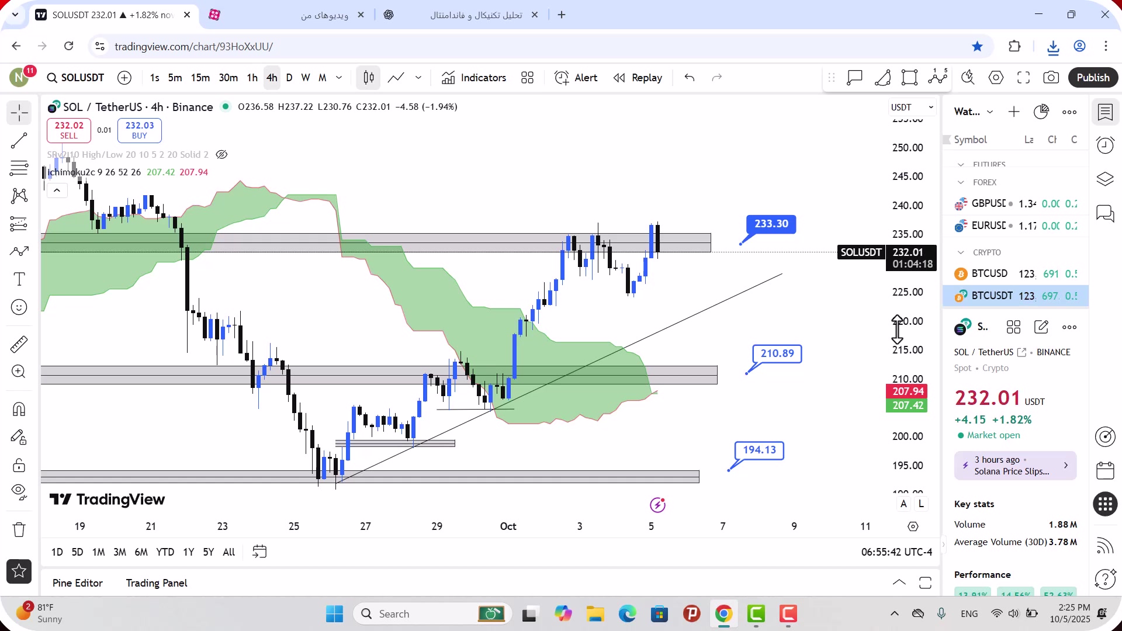This screenshot has height=631, width=1122.
Task: Open USDT currency dropdown
Action: pos(912,108)
